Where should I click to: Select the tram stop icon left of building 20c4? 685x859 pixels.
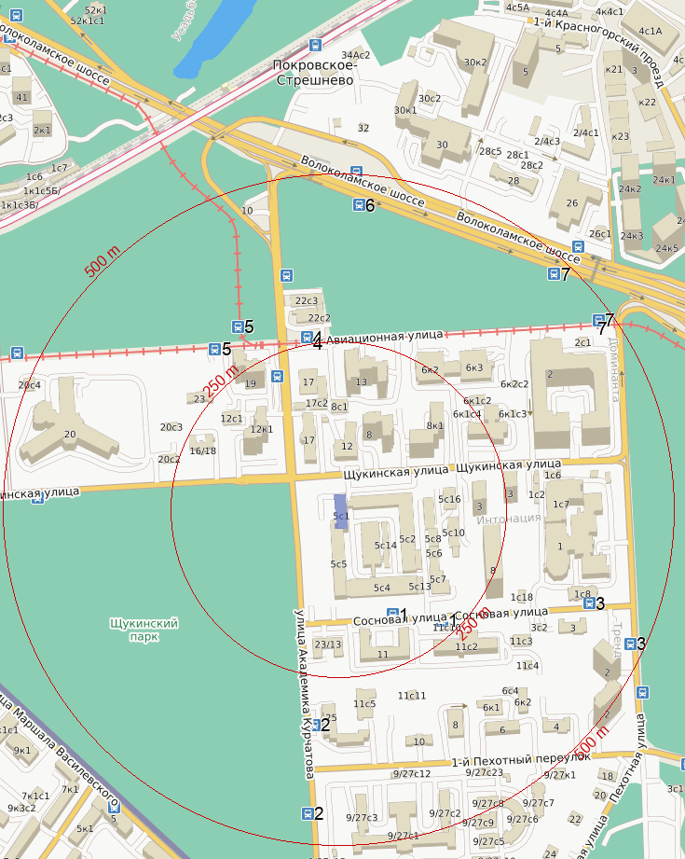17,353
